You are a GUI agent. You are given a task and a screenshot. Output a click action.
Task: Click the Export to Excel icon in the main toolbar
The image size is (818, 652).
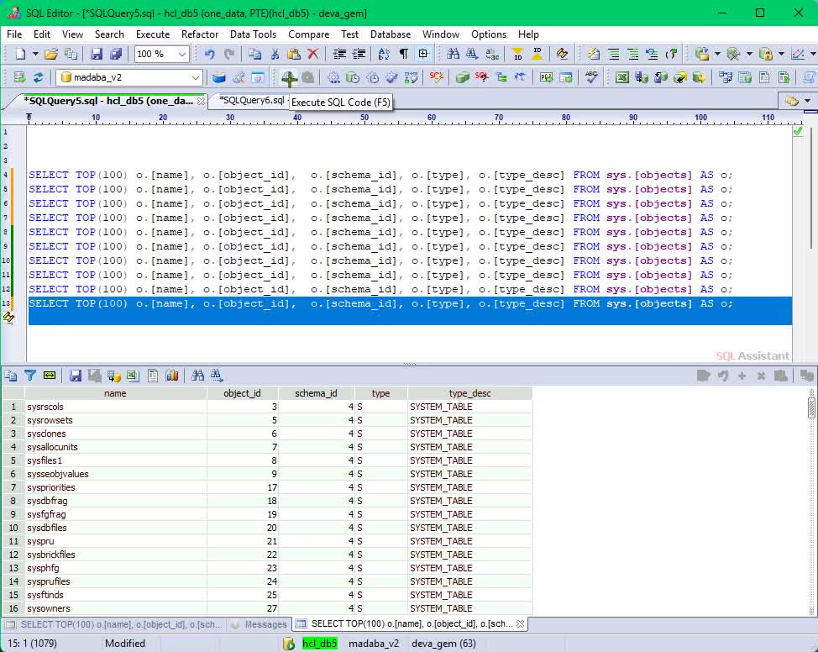point(621,78)
